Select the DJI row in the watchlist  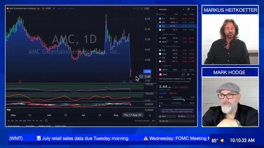coord(177,18)
